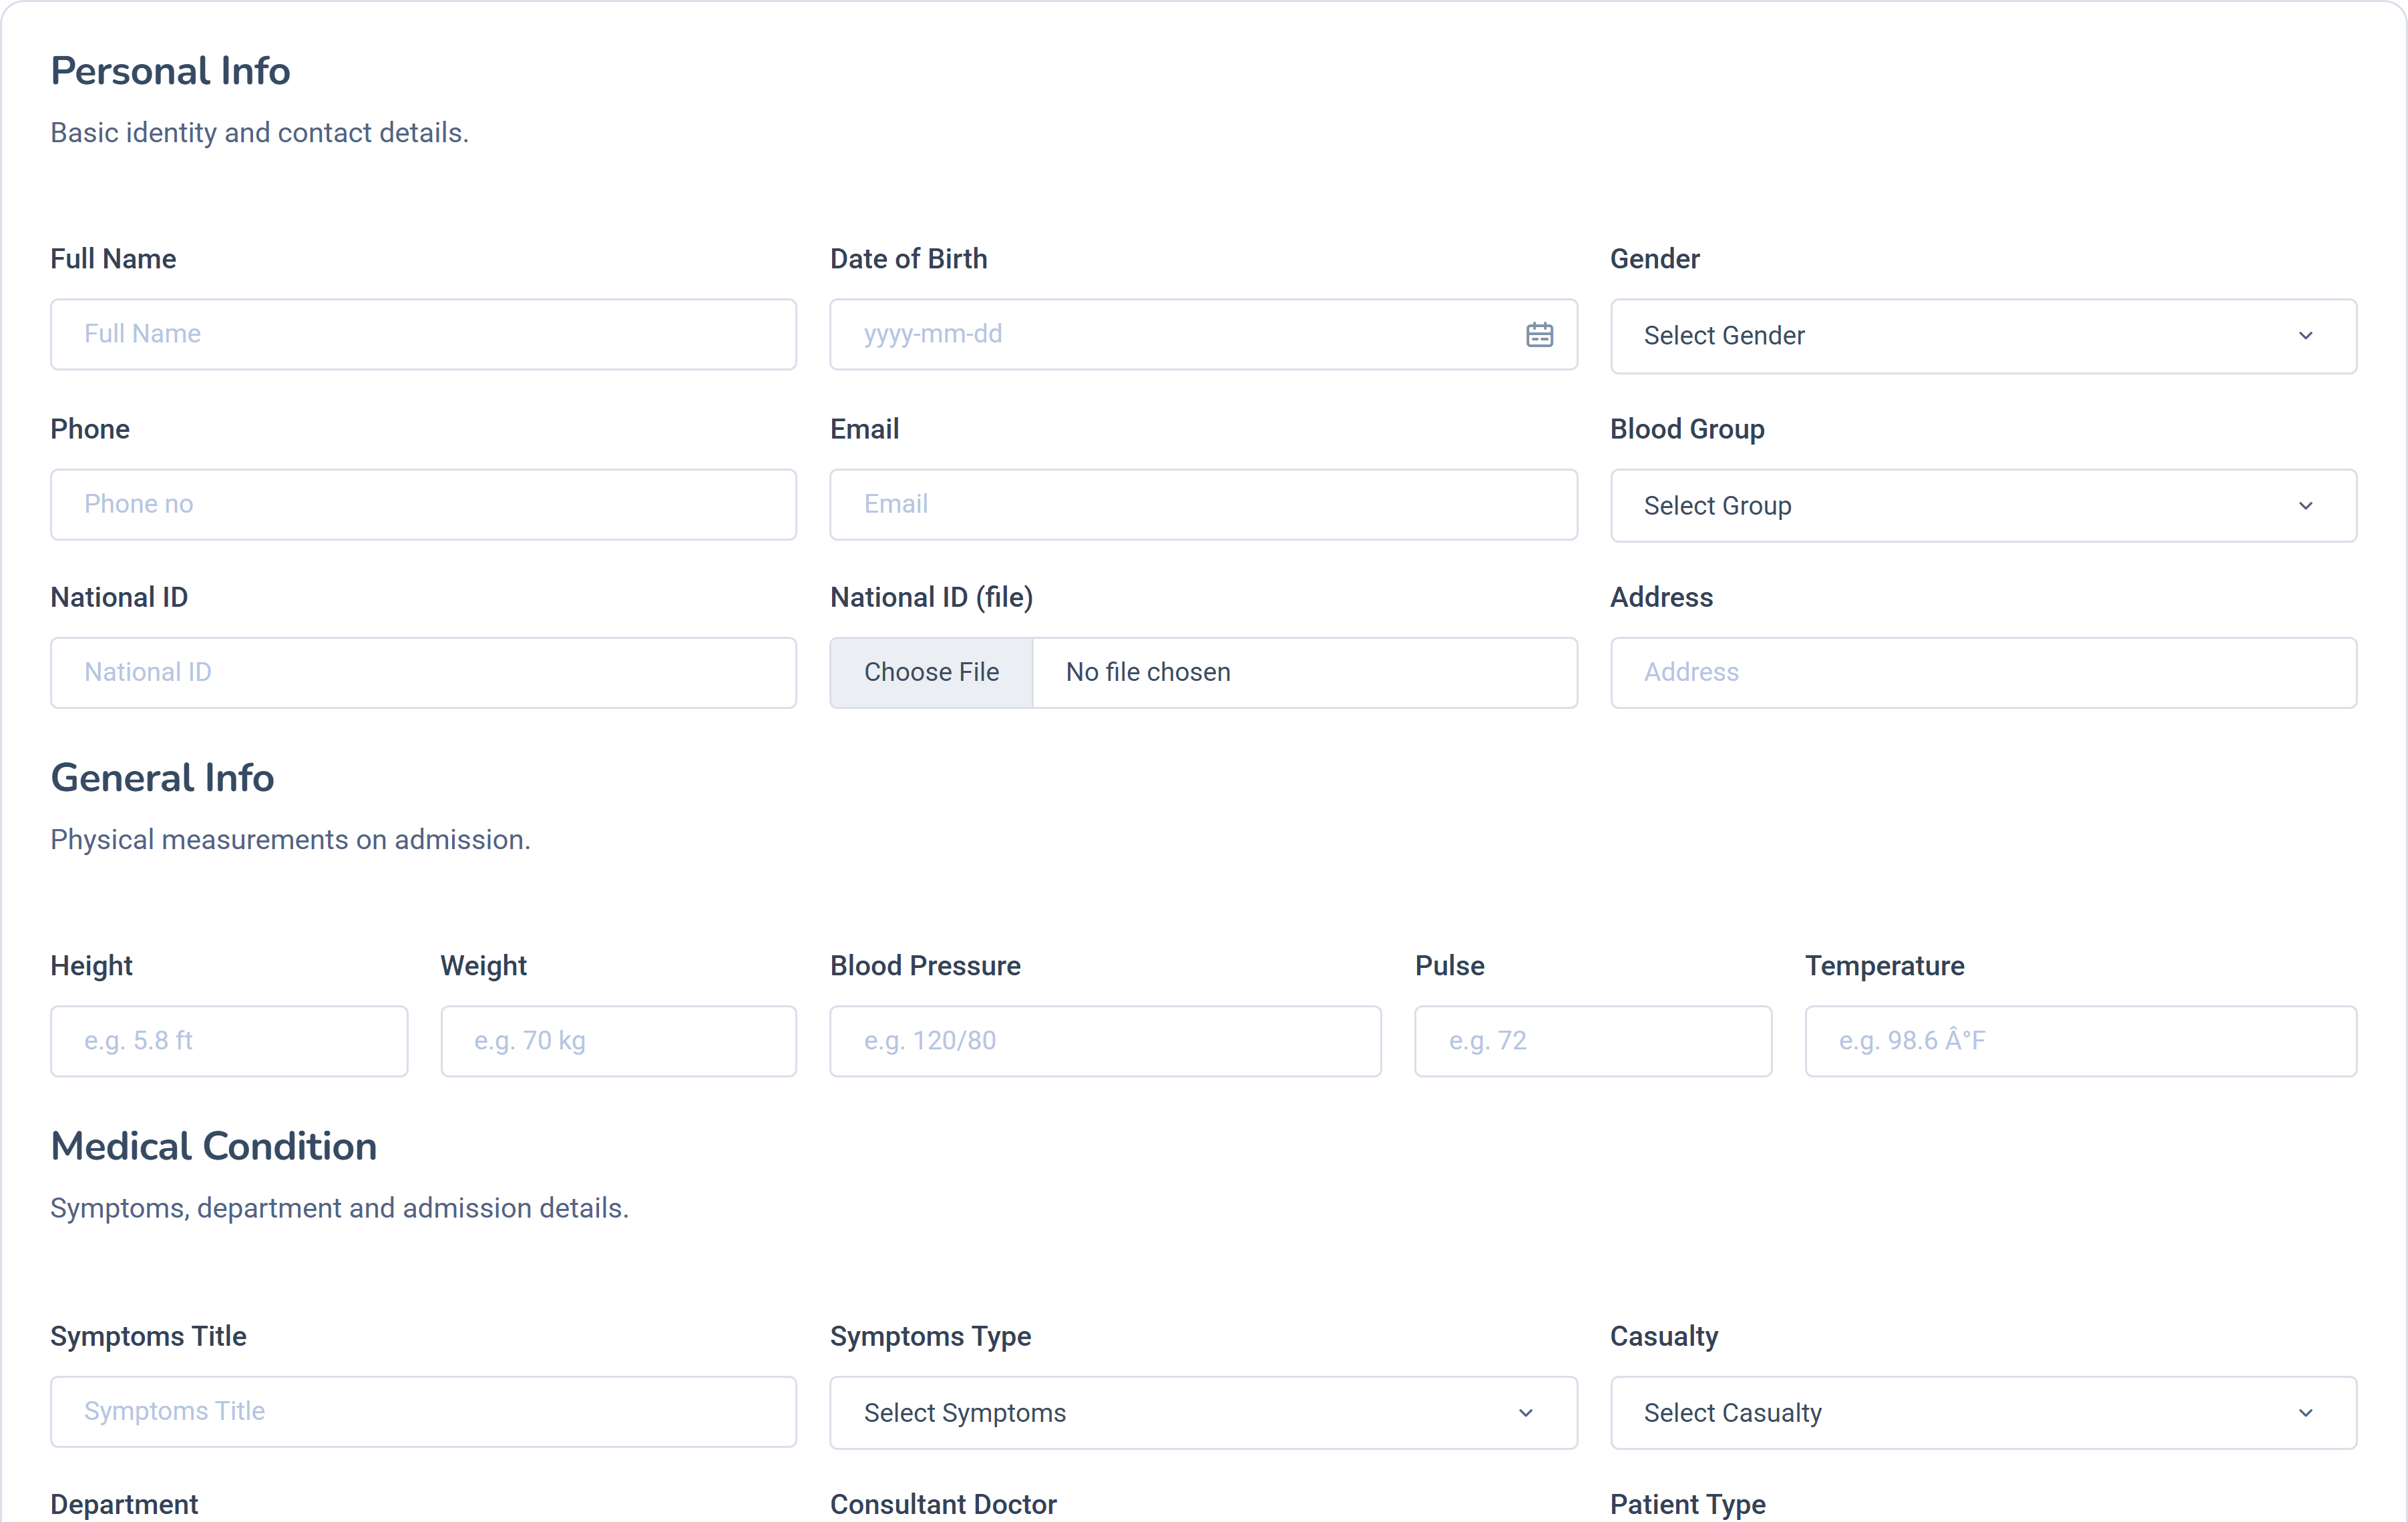The height and width of the screenshot is (1522, 2408).
Task: Click the Medical Condition heading
Action: pos(214,1146)
